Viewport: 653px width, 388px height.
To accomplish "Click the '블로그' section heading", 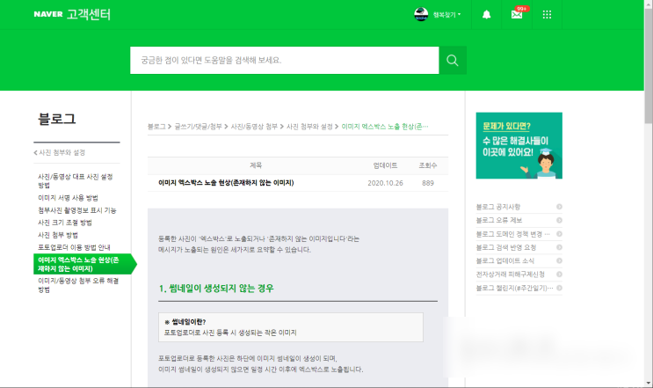I will [x=57, y=119].
